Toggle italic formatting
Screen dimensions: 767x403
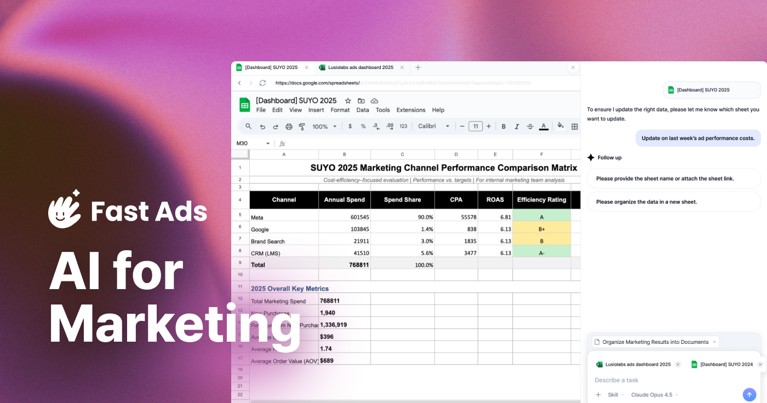(517, 126)
